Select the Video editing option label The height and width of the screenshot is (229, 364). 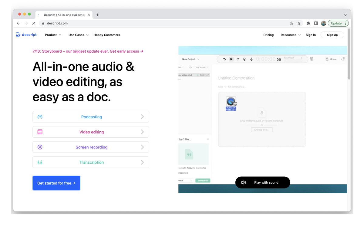[x=92, y=132]
